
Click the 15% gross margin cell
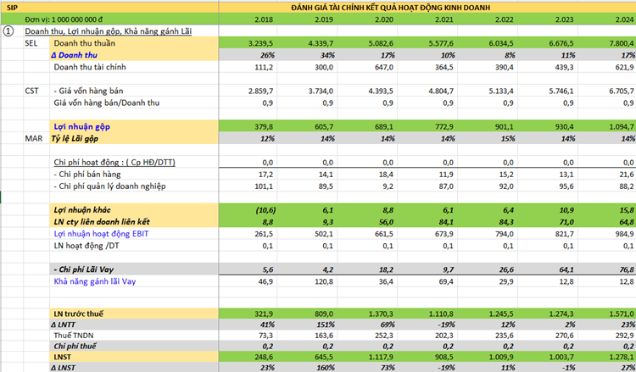[x=507, y=139]
